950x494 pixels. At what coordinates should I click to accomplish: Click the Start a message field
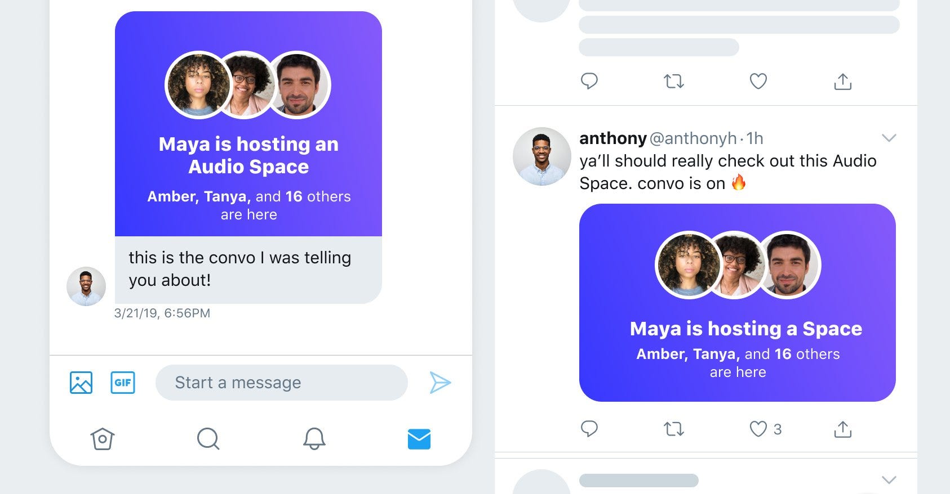click(x=281, y=383)
